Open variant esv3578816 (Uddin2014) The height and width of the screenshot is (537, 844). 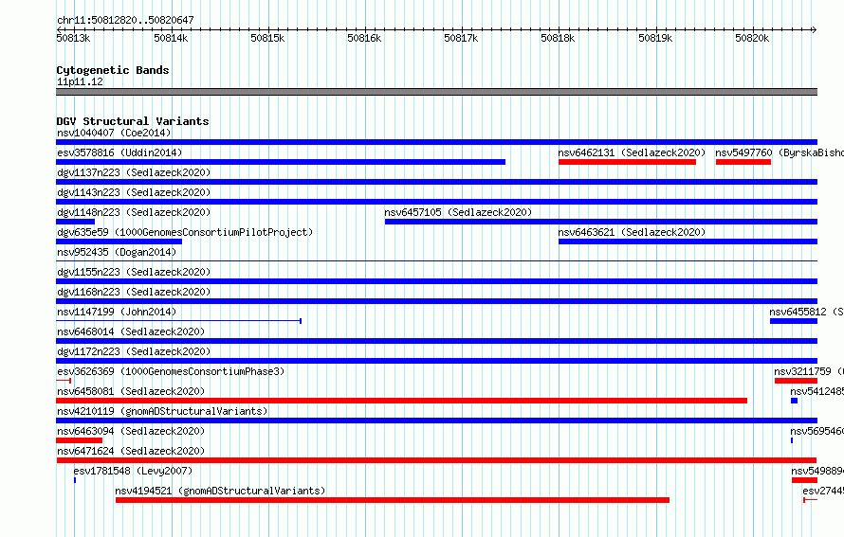pos(281,162)
